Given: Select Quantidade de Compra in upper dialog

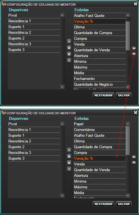Looking at the screenshot, I should [x=99, y=33].
